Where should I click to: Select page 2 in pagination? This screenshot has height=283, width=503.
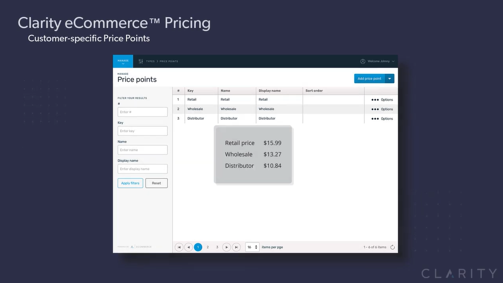point(207,247)
